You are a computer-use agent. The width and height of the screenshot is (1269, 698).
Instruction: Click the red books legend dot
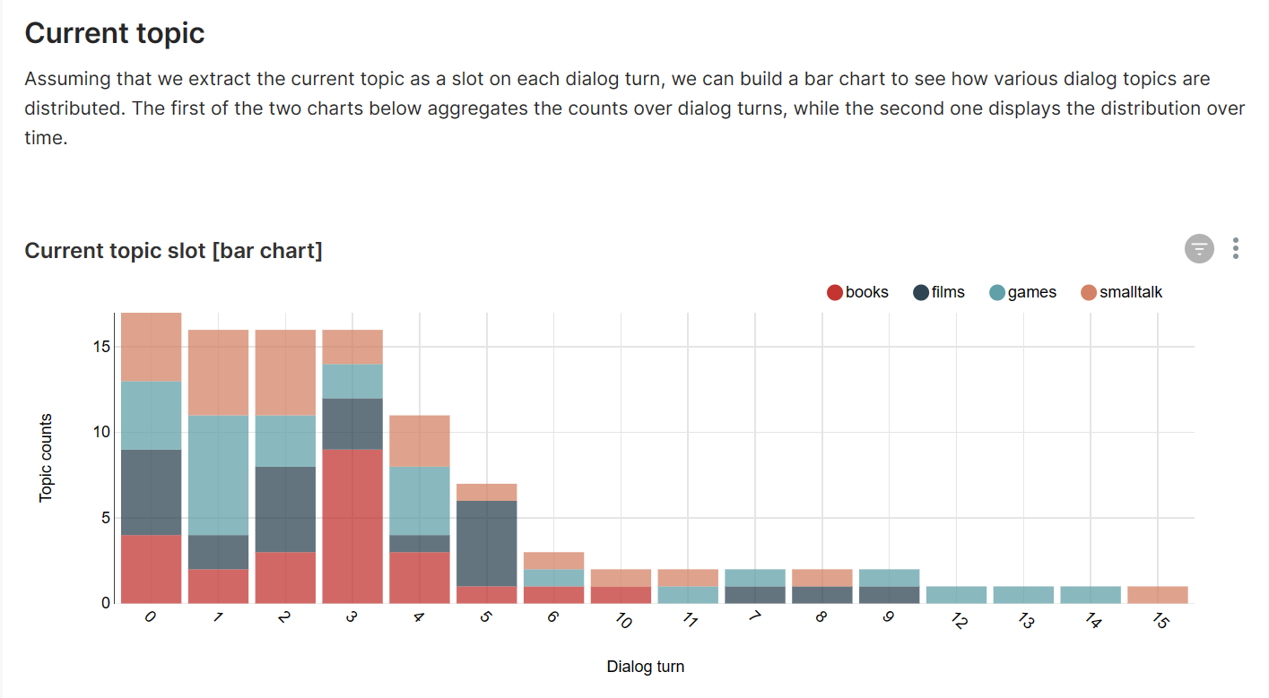(x=835, y=292)
